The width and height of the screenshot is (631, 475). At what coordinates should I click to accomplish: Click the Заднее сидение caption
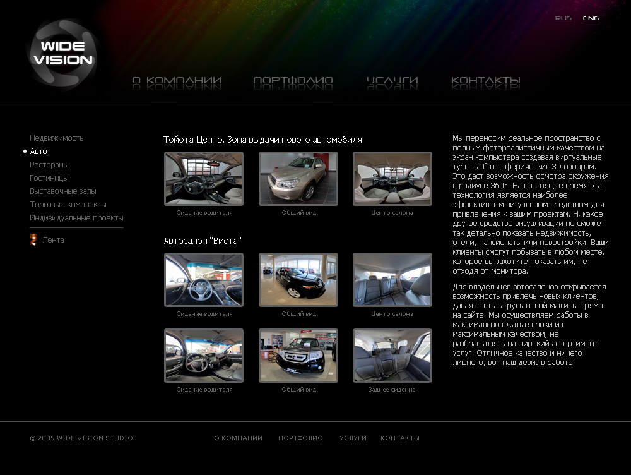[392, 390]
